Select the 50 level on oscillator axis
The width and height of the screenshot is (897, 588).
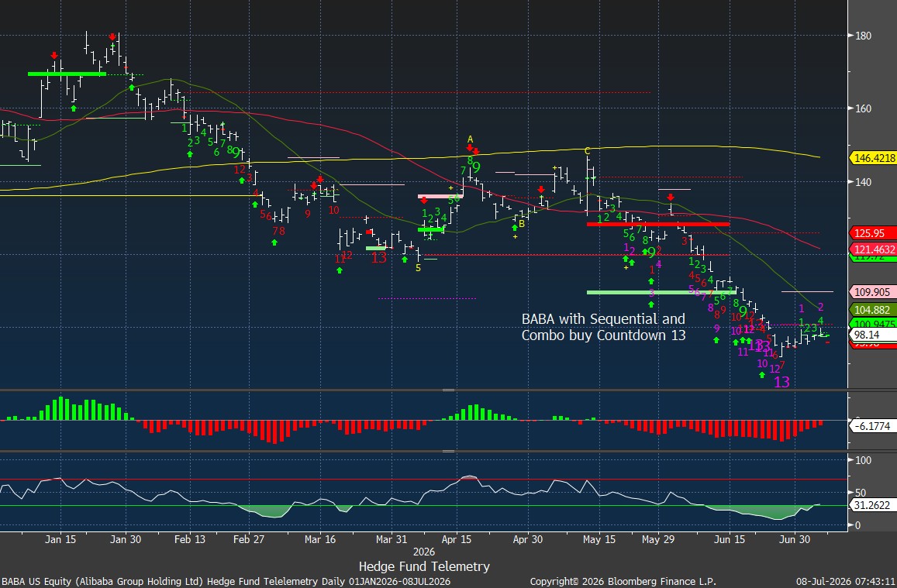click(x=861, y=493)
